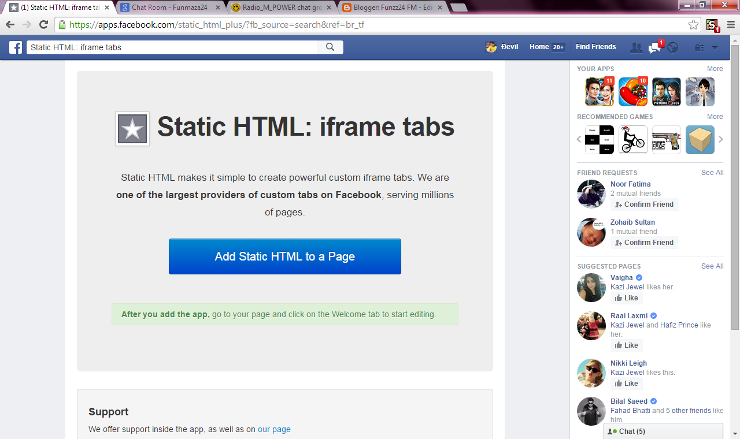Viewport: 740px width, 439px height.
Task: Open a new browser tab
Action: [459, 8]
